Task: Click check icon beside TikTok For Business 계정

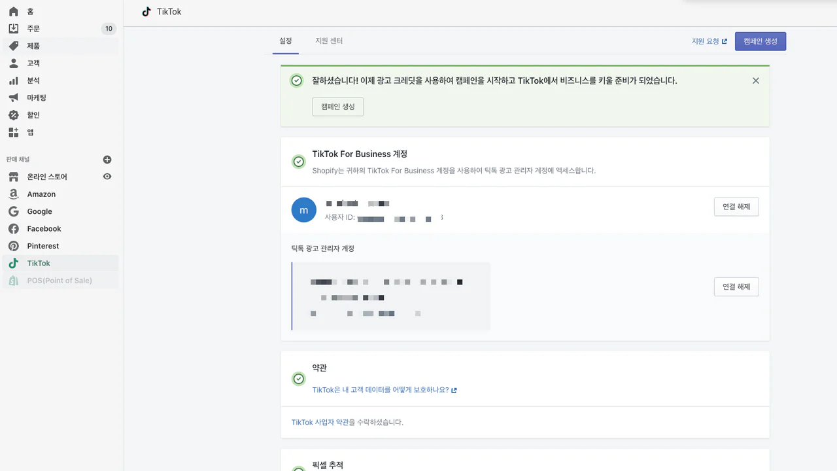Action: (299, 162)
